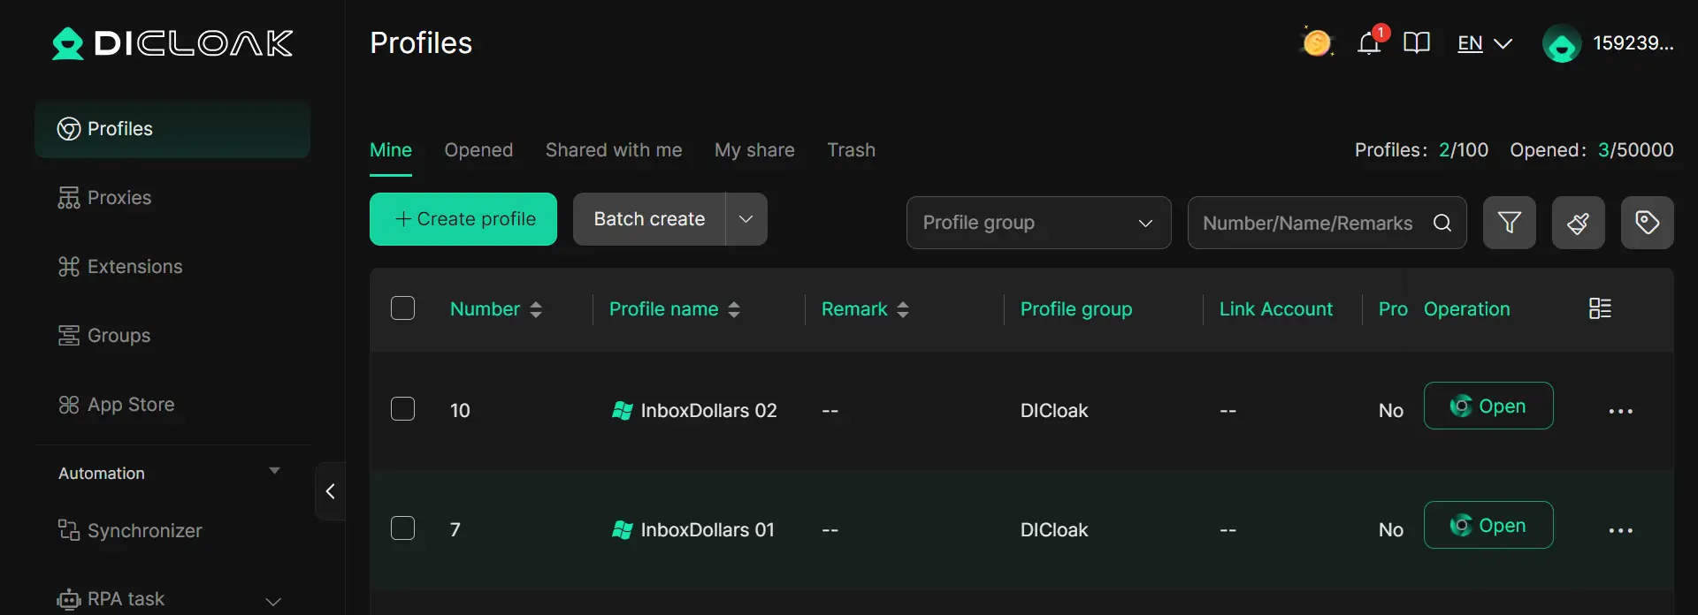Open the gold coin rewards icon
Screen dimensions: 1698x615
point(1317,42)
